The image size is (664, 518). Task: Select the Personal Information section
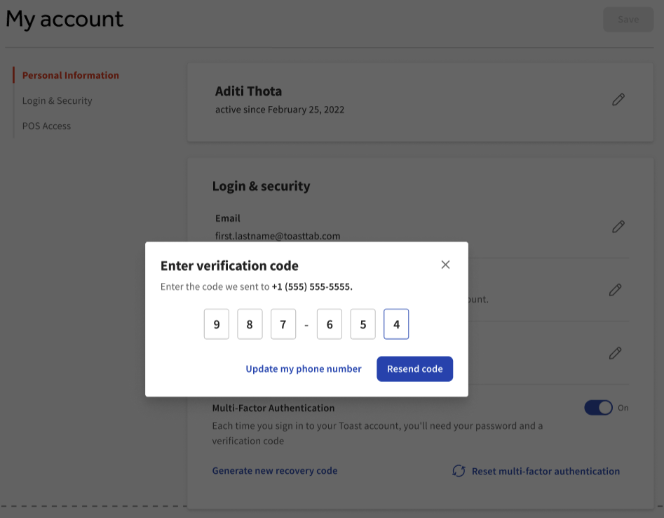pos(70,75)
